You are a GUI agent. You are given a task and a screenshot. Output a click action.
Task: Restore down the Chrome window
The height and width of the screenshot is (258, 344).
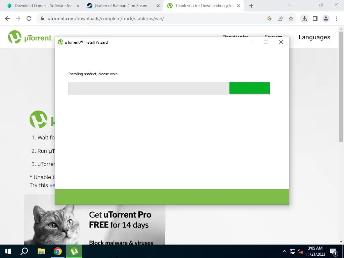[321, 5]
